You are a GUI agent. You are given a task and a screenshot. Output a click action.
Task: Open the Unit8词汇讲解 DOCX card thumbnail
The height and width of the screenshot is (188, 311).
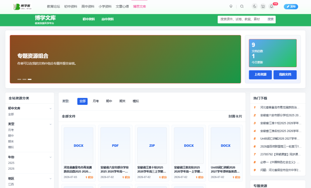point(225,145)
